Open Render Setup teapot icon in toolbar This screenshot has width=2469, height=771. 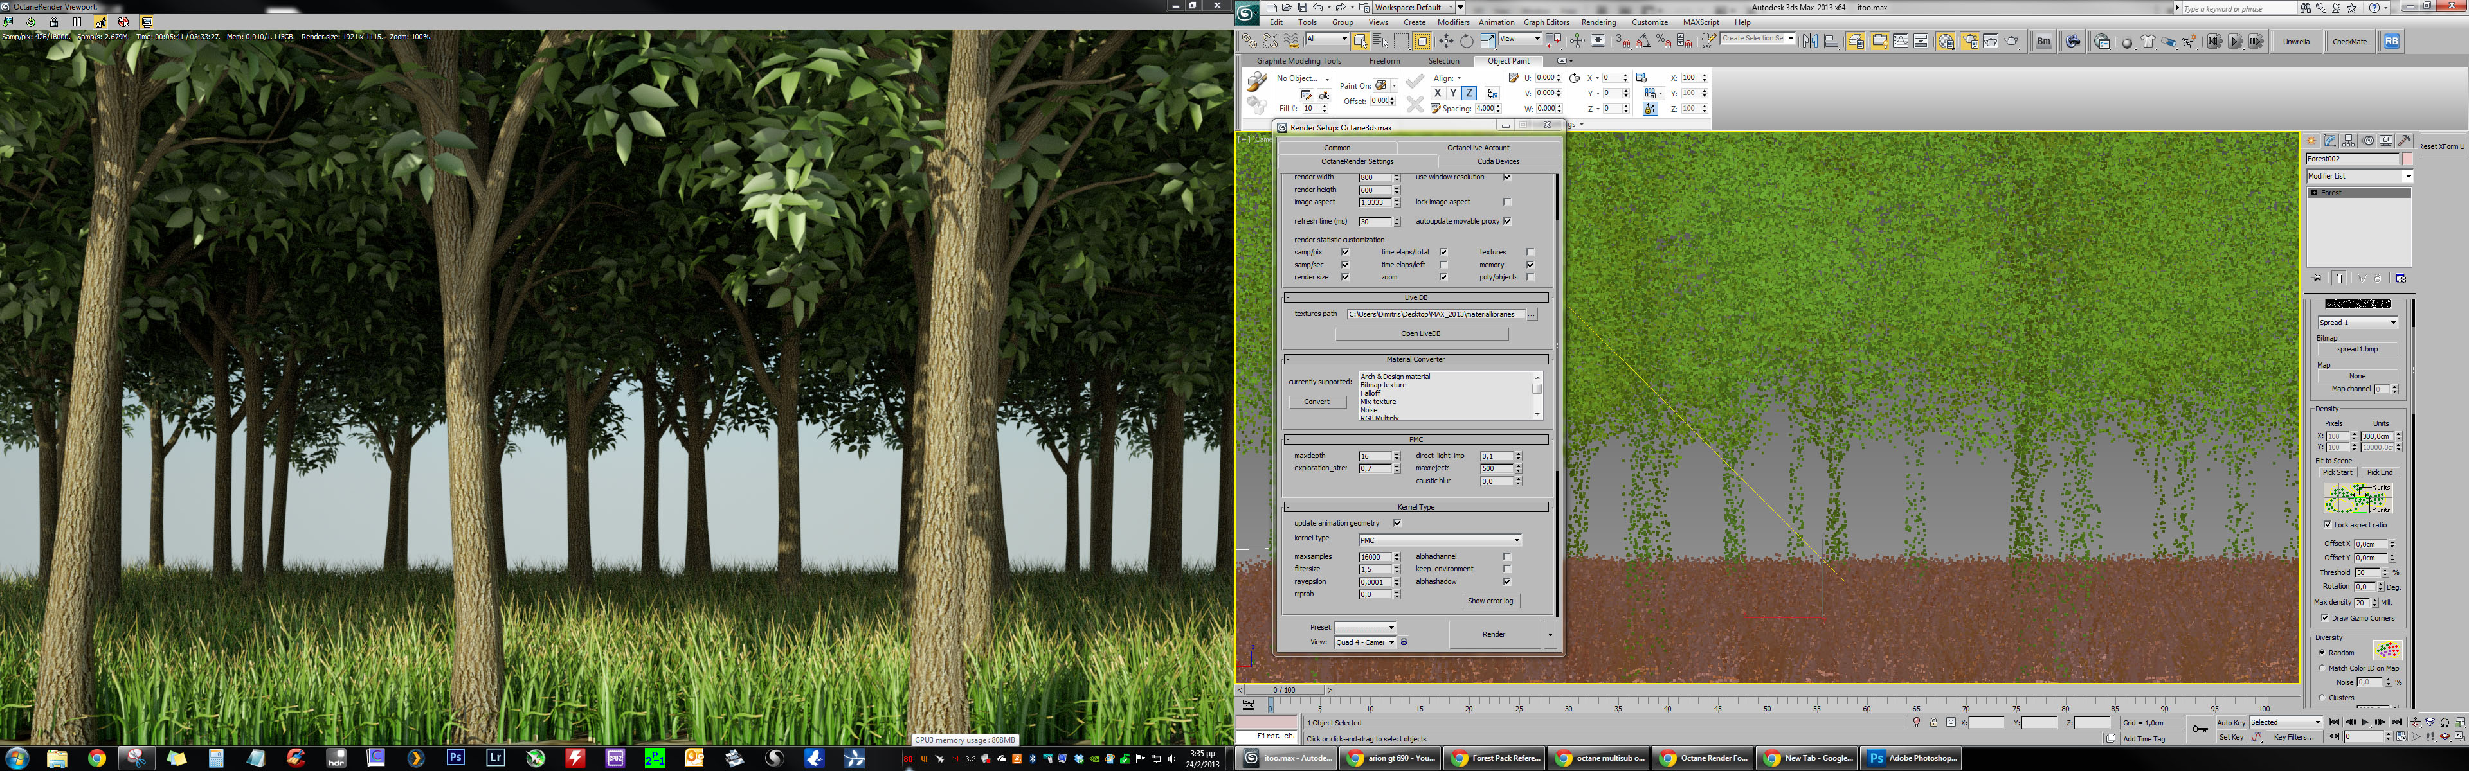tap(1969, 41)
